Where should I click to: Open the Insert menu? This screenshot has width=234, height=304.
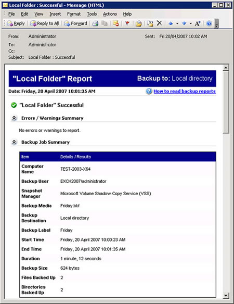(x=55, y=14)
